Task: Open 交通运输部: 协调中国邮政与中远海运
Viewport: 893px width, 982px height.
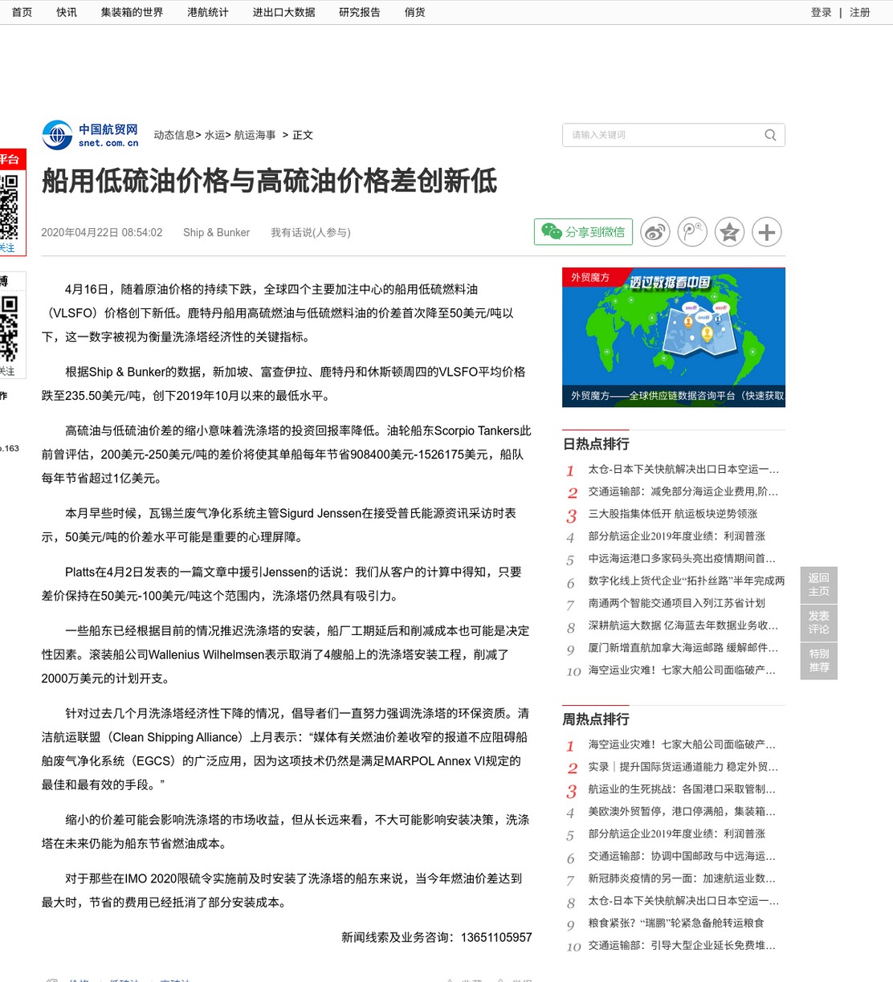Action: pos(683,856)
